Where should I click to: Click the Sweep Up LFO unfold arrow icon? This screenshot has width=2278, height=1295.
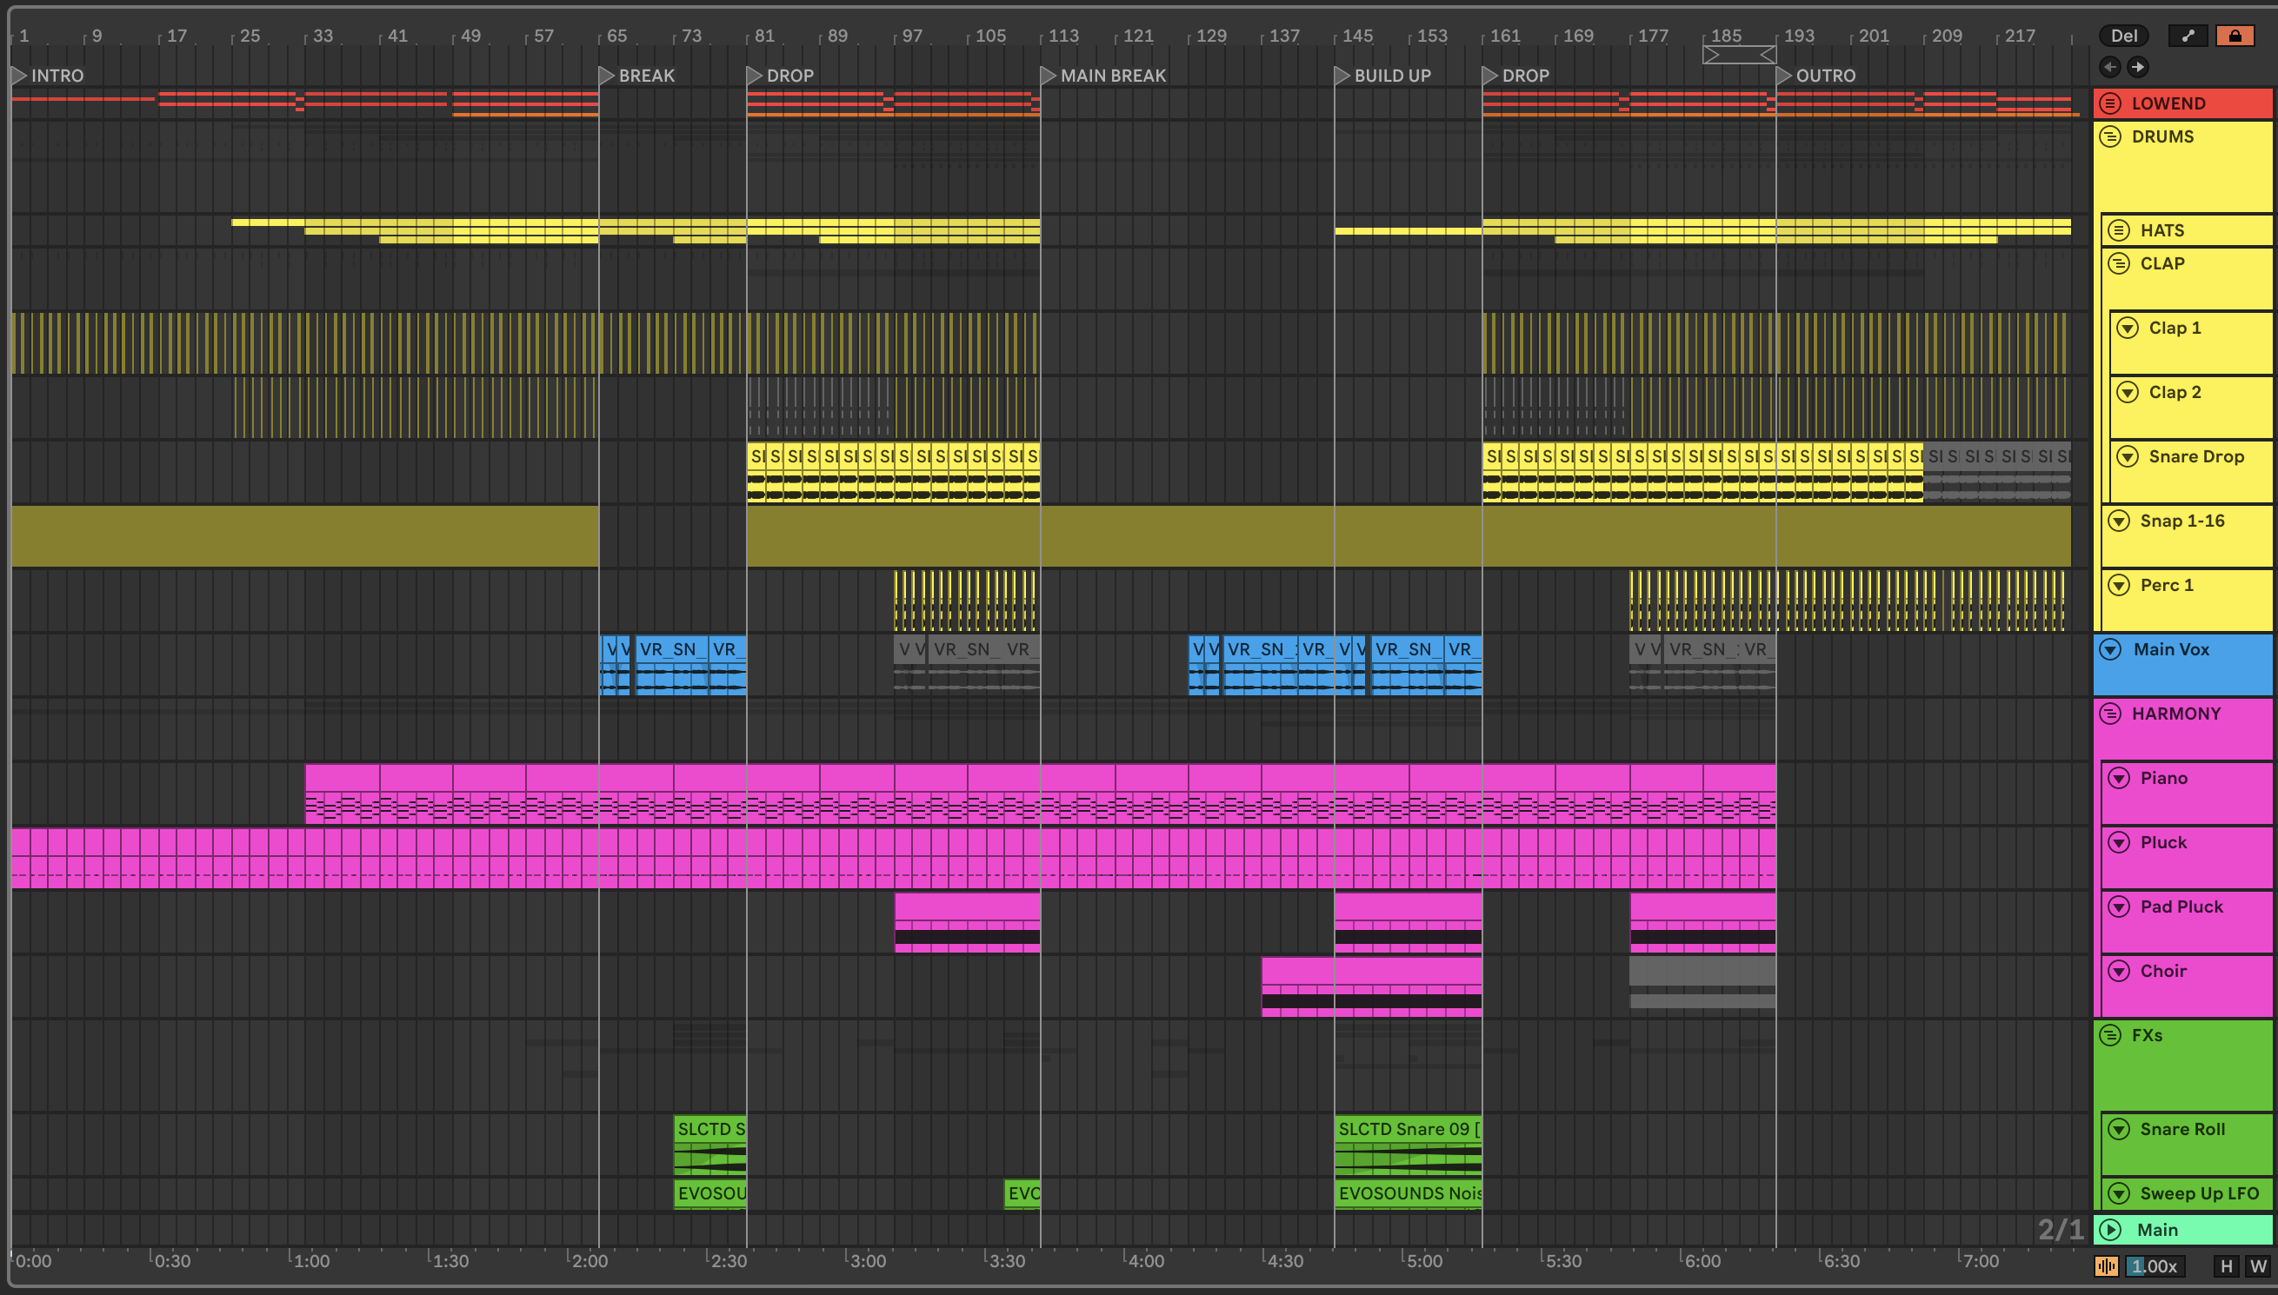[2119, 1193]
